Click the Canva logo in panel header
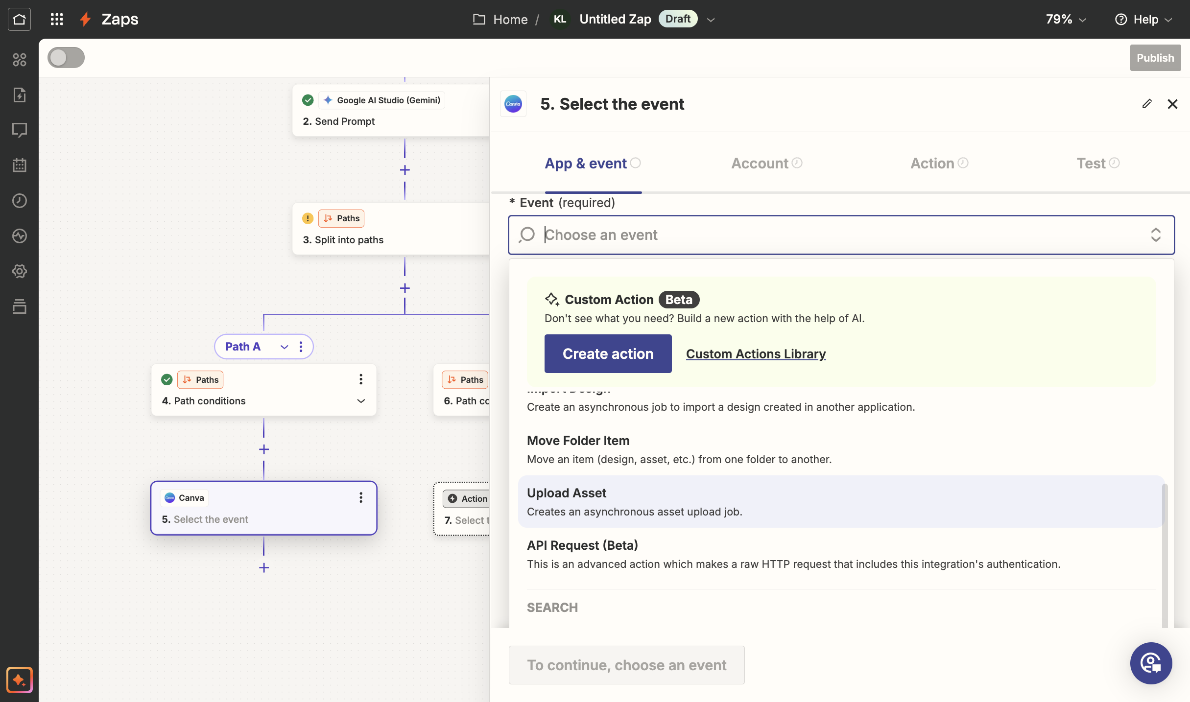The image size is (1190, 702). [513, 104]
